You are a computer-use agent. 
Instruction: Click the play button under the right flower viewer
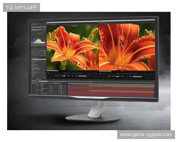[x=127, y=77]
